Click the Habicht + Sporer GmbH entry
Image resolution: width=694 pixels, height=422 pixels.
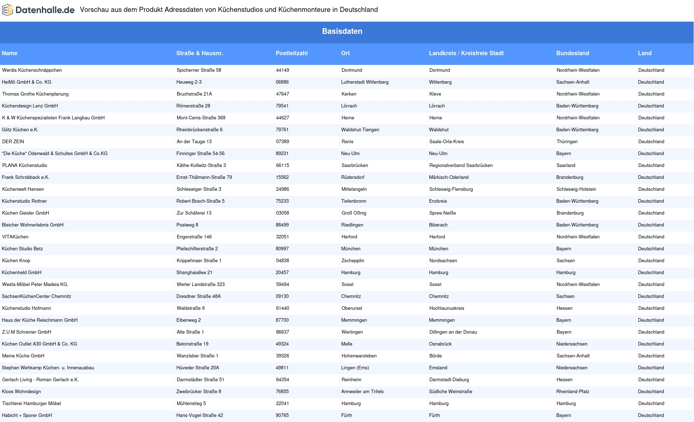[x=27, y=416]
